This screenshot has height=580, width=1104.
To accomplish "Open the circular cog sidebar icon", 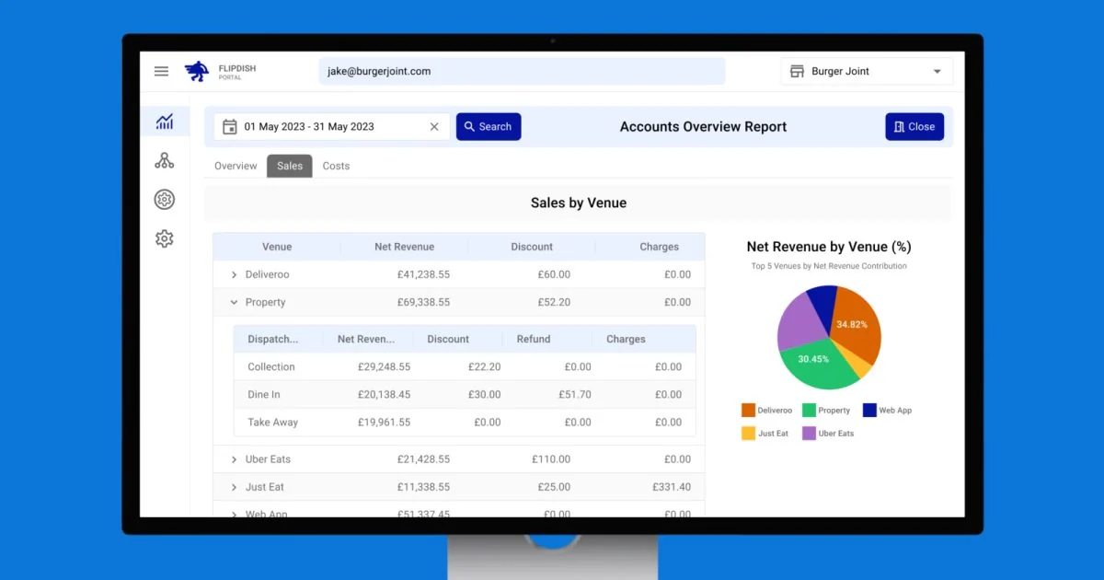I will (x=165, y=200).
